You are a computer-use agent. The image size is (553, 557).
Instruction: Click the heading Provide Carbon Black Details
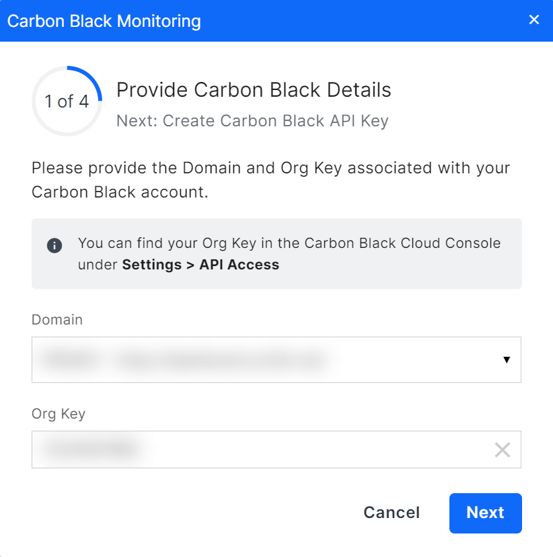pyautogui.click(x=254, y=89)
